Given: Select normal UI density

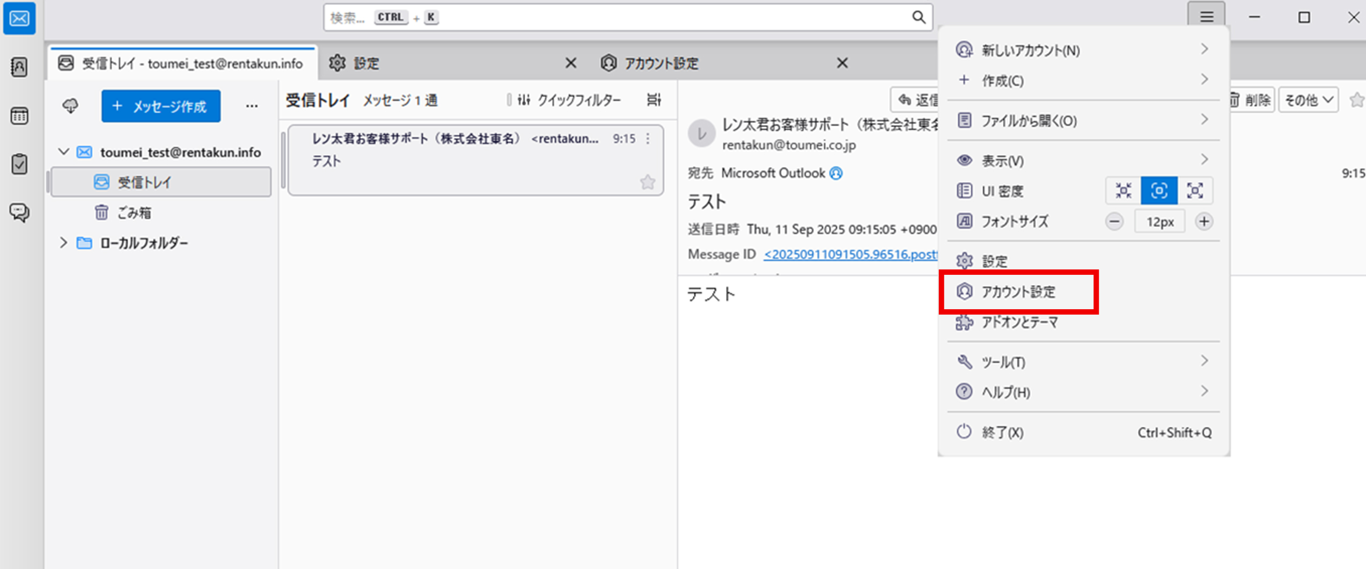Looking at the screenshot, I should [x=1159, y=191].
